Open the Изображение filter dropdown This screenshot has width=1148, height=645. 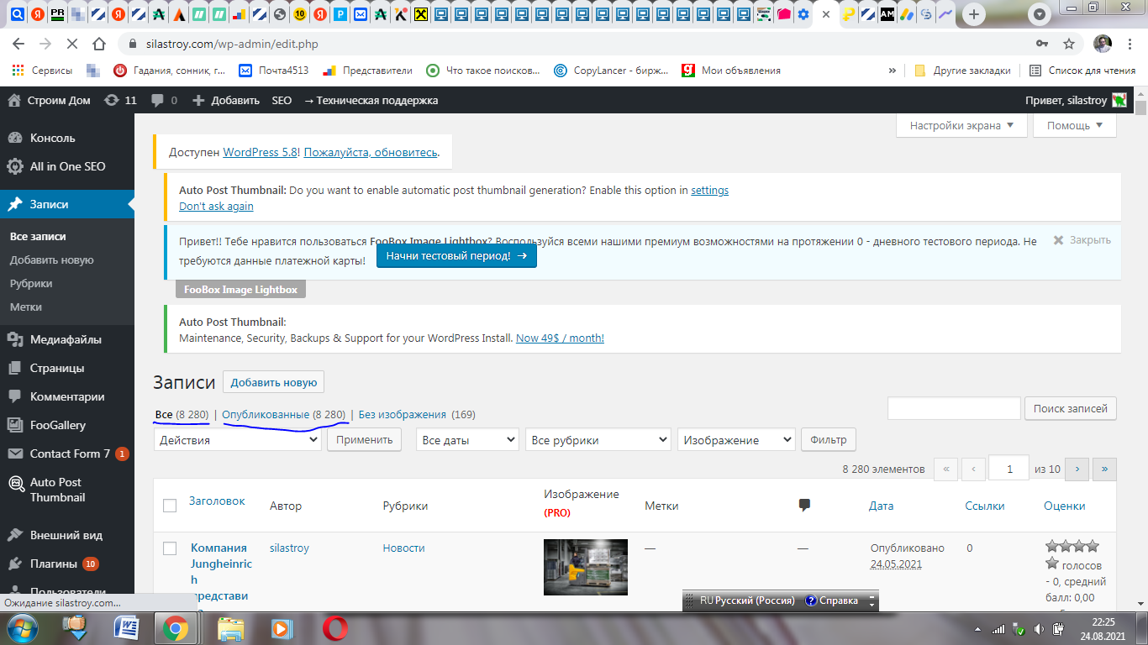click(737, 439)
